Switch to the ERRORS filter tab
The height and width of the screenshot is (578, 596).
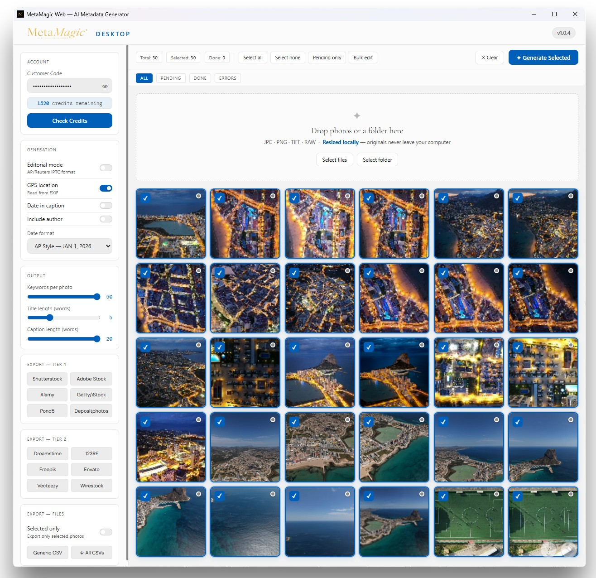[x=228, y=78]
